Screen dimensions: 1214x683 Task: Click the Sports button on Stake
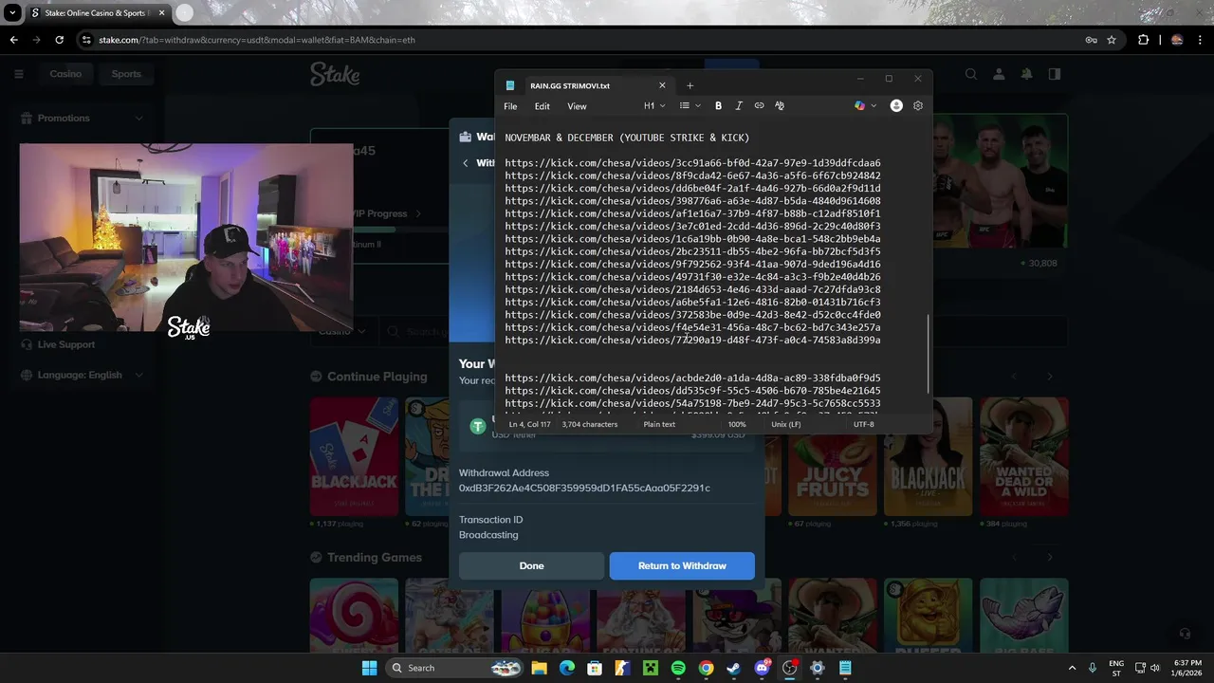pyautogui.click(x=126, y=74)
